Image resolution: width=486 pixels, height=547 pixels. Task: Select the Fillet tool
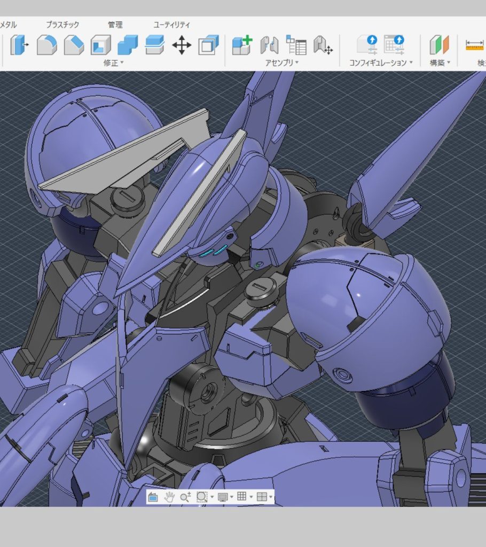coord(47,45)
